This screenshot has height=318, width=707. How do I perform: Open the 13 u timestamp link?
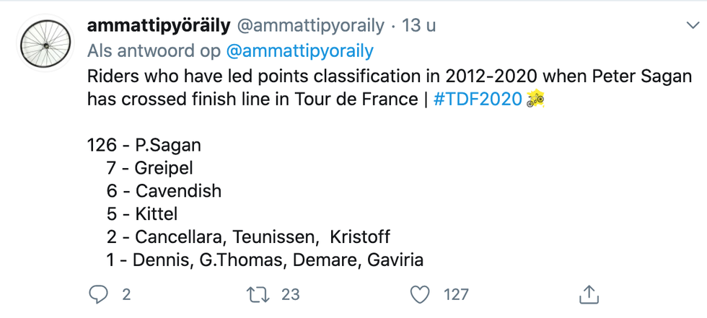(419, 26)
